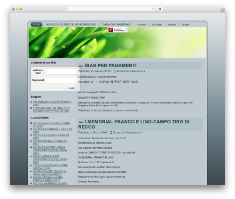Open I MEMORIAL FRANCO E LINO post title
Image resolution: width=235 pixels, height=199 pixels.
(133, 124)
